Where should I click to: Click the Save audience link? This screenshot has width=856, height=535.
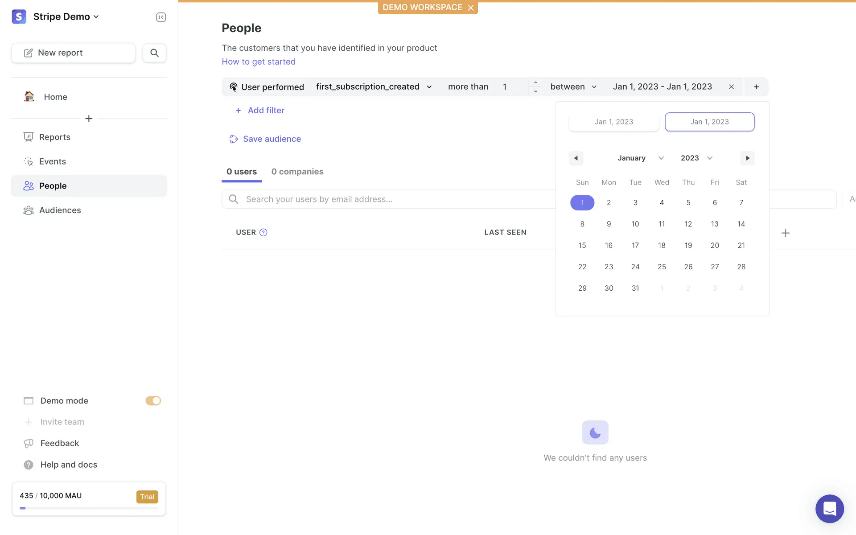coord(272,139)
